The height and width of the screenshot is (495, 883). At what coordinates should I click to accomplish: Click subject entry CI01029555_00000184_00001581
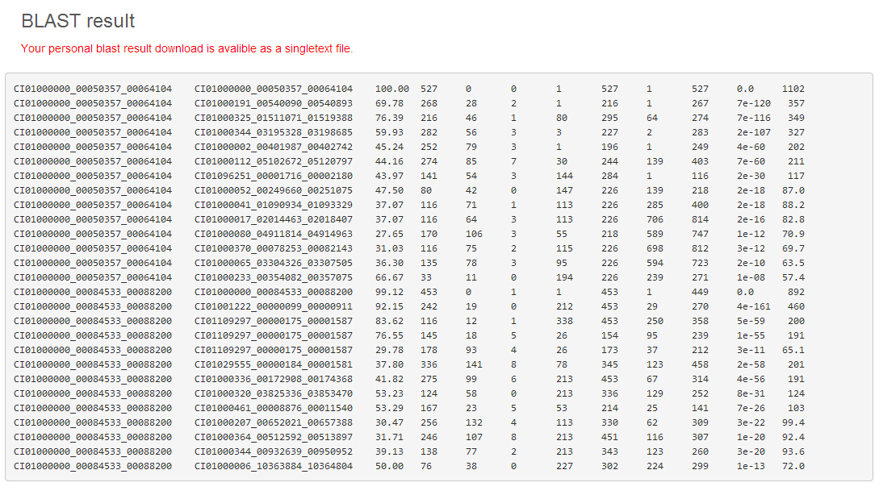click(x=274, y=364)
